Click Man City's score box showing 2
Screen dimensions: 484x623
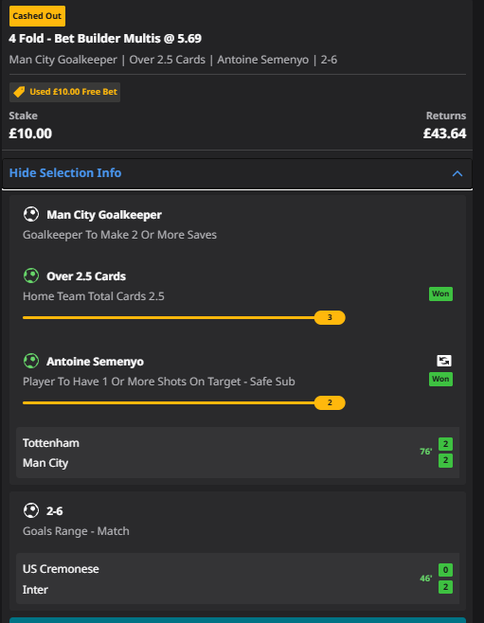pos(445,460)
